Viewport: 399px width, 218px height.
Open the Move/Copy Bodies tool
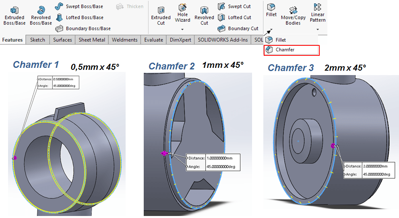tap(293, 11)
